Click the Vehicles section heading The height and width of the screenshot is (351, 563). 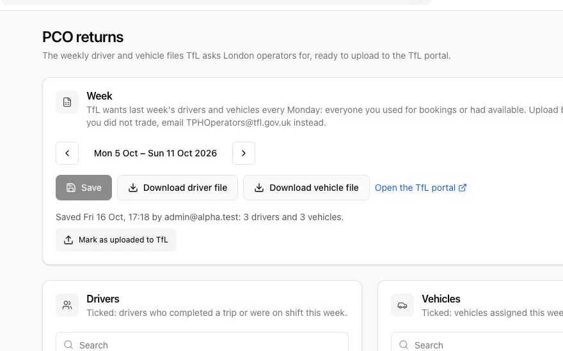[x=441, y=299]
